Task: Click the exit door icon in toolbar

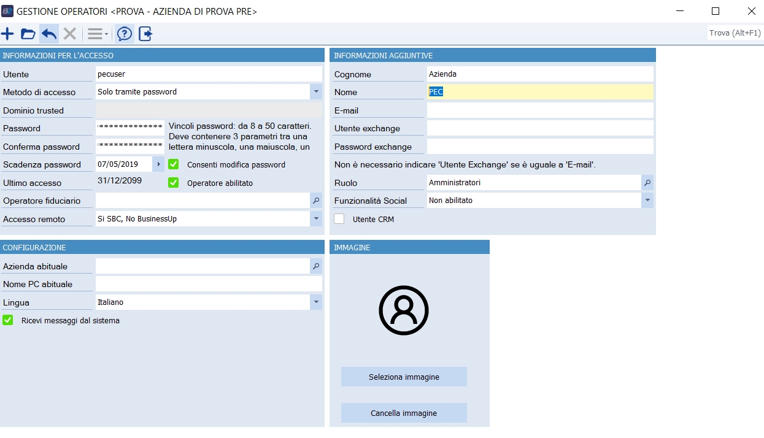Action: click(x=145, y=34)
